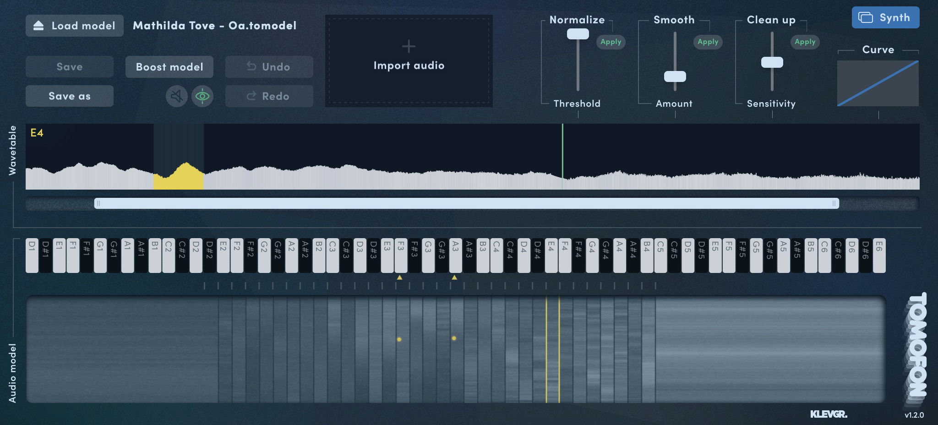Viewport: 938px width, 425px height.
Task: Click the Boost model button
Action: 169,67
